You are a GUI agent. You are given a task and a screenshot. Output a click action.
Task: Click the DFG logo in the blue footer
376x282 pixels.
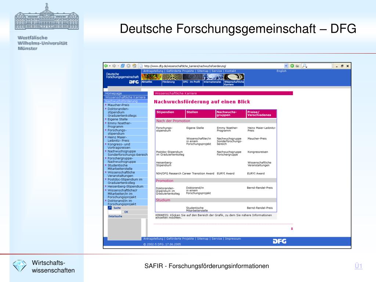(279, 241)
